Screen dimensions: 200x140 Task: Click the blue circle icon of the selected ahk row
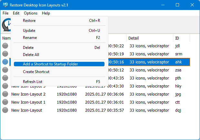point(5,62)
